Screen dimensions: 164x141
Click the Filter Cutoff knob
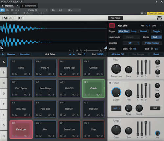tap(116, 92)
